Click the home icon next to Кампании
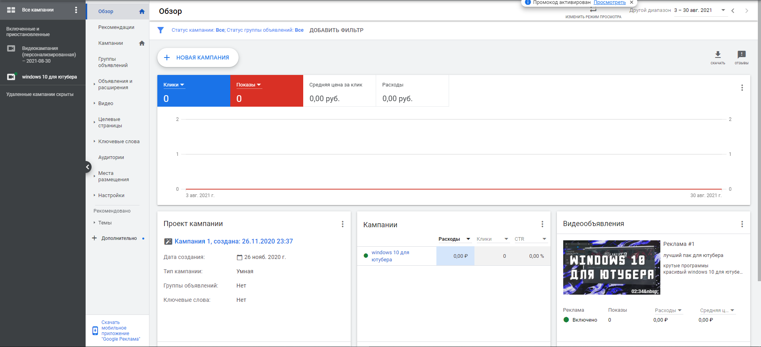761x347 pixels. [x=142, y=43]
